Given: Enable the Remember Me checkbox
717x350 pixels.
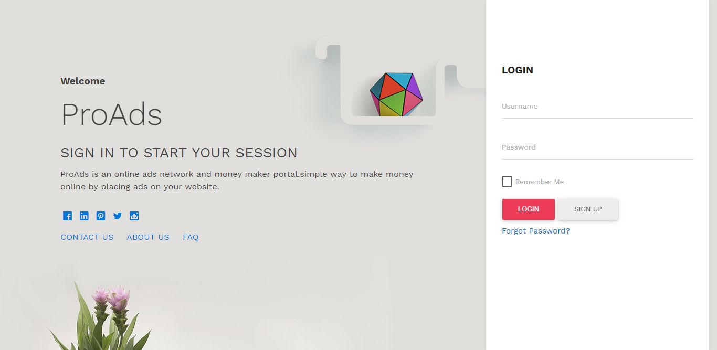Looking at the screenshot, I should [x=507, y=182].
